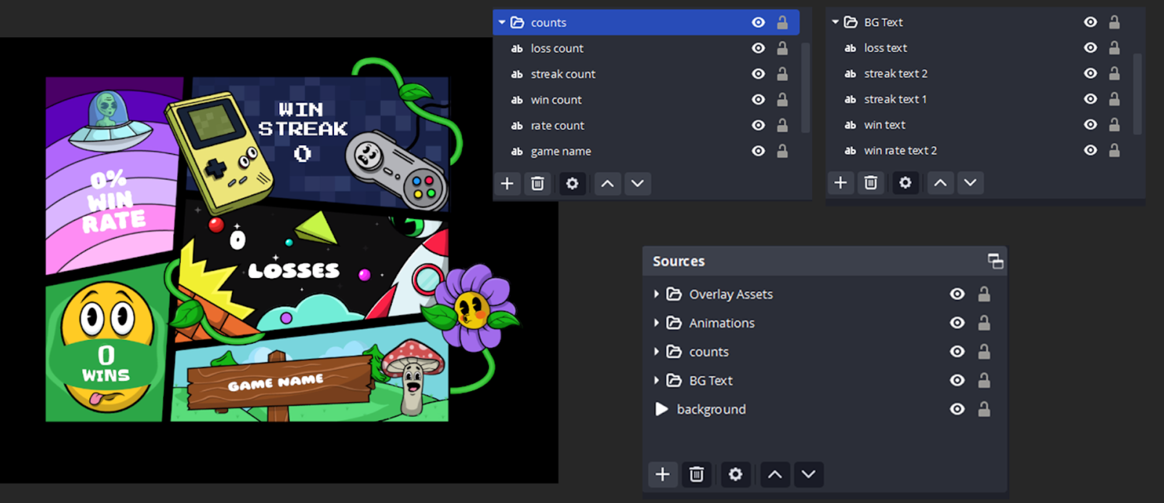Hide the streak count source
1164x503 pixels.
(758, 74)
